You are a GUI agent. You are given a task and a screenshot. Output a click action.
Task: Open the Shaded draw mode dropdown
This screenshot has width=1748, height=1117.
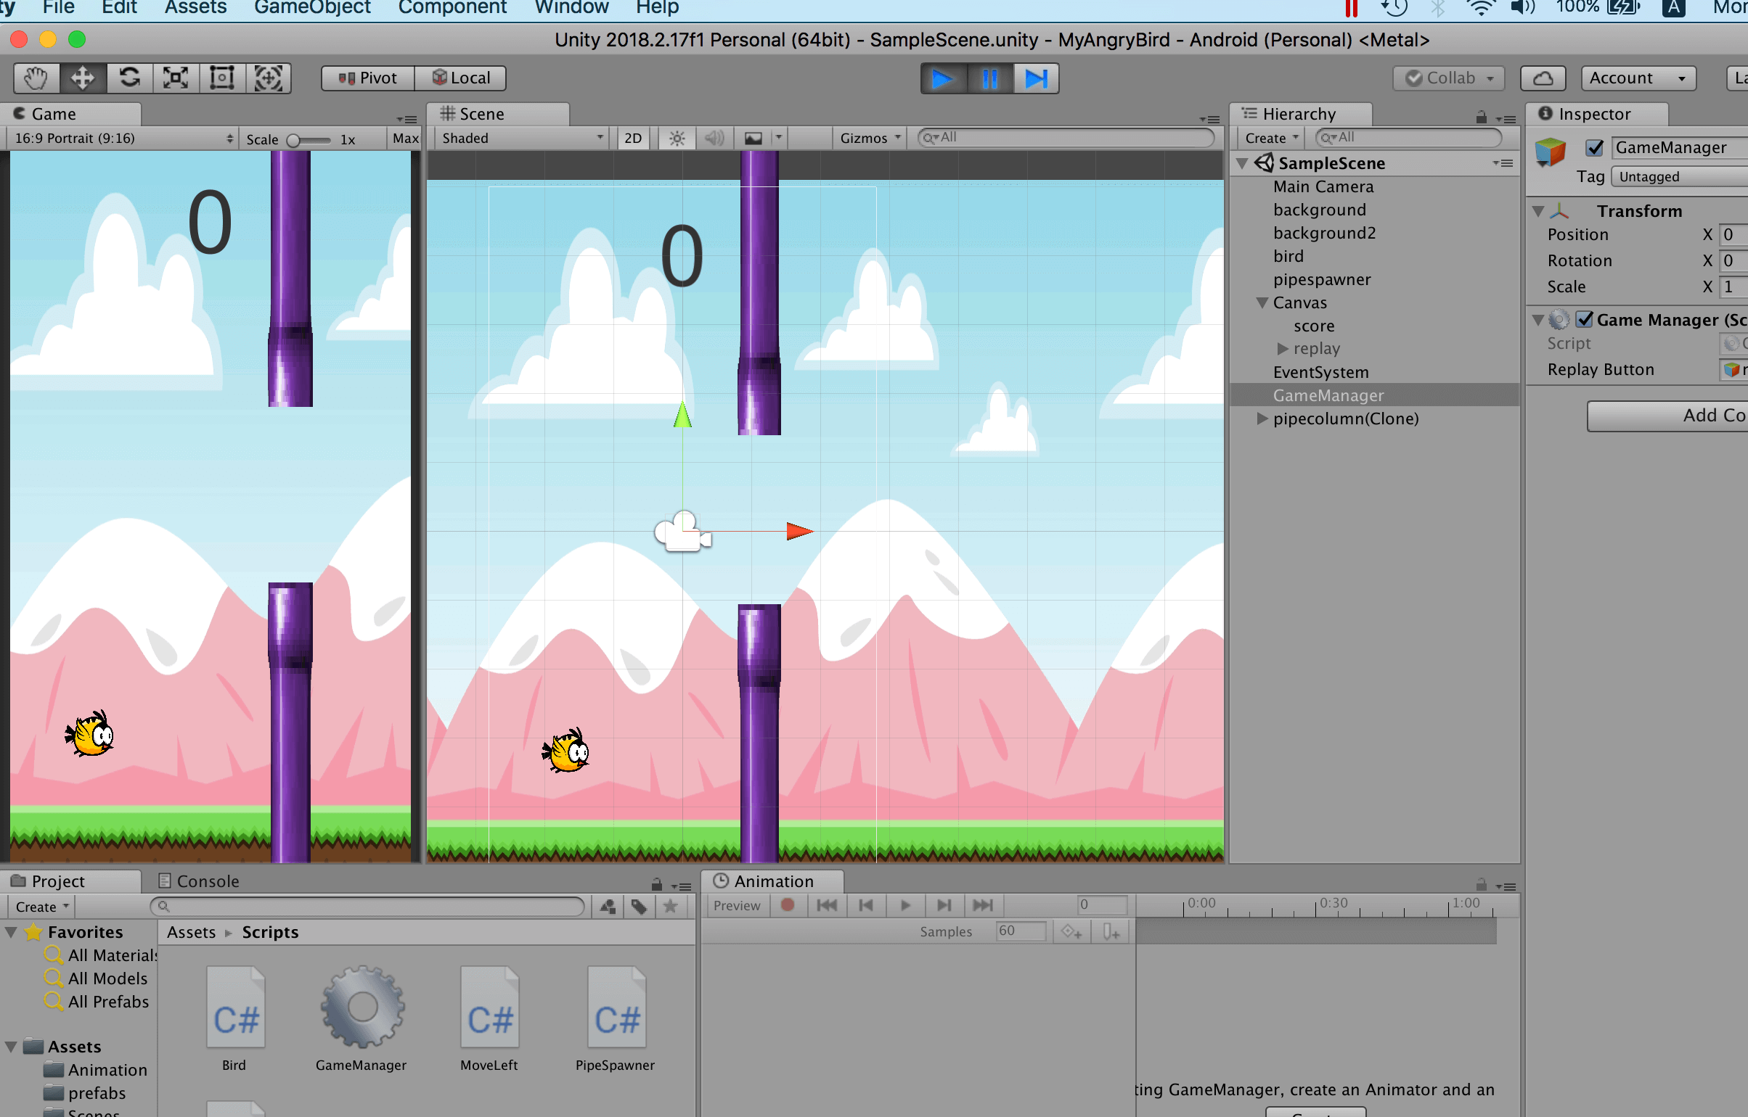[521, 138]
